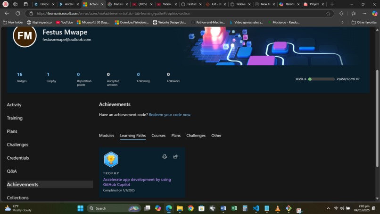Screen dimensions: 380x214
Task: Open Windows Start menu
Action: click(x=81, y=208)
